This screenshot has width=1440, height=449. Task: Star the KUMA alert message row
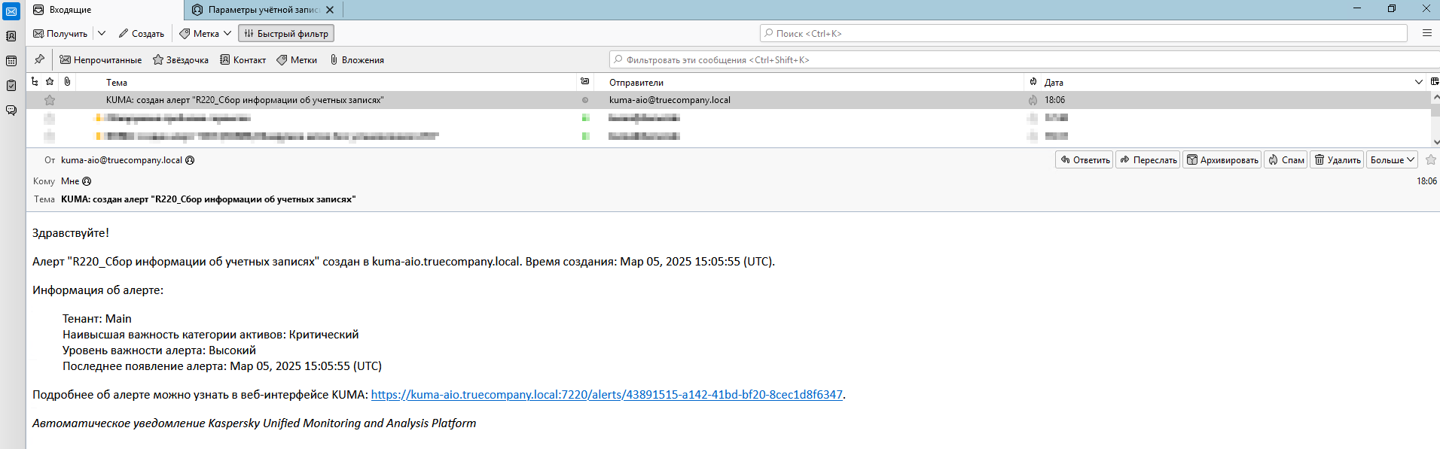pos(50,100)
